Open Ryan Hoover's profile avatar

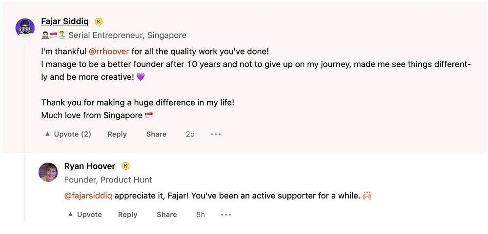coord(48,172)
